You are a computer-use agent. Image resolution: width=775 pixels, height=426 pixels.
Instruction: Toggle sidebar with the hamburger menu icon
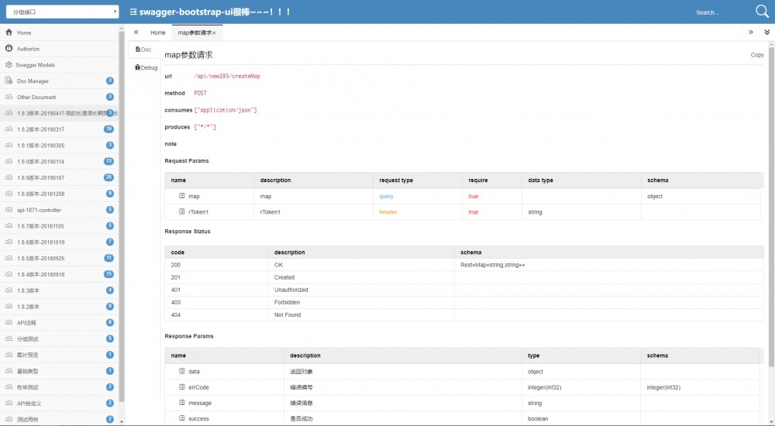[x=133, y=12]
